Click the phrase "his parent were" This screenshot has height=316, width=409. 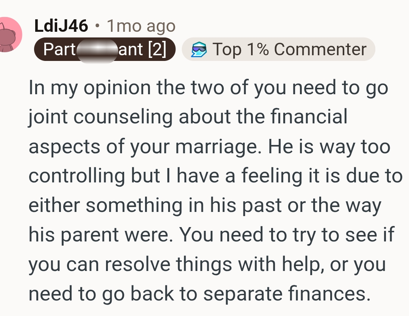point(100,235)
